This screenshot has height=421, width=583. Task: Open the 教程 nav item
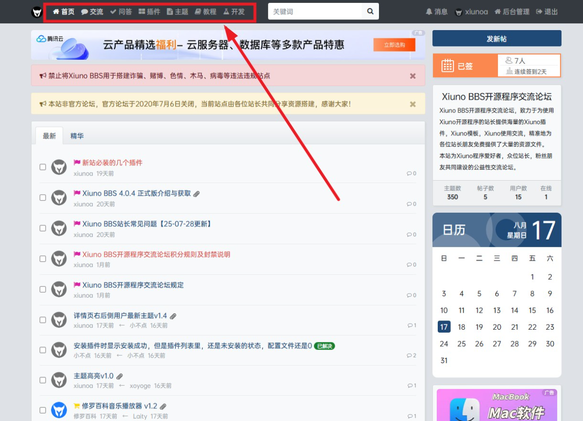pos(206,12)
